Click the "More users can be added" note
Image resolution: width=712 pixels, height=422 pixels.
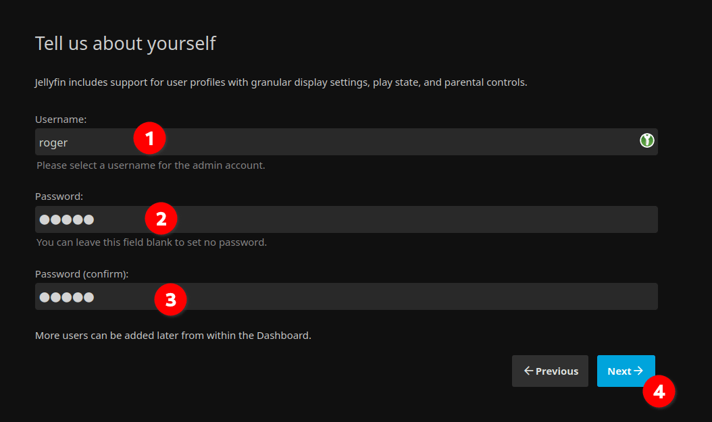(173, 335)
